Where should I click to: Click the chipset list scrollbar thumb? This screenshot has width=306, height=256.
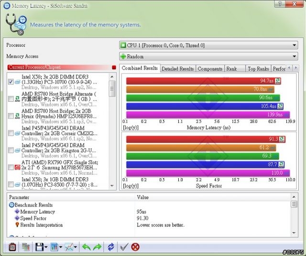pos(112,89)
